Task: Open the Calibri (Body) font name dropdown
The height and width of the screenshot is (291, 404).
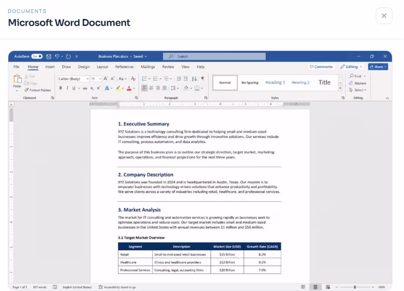Action: (x=88, y=79)
